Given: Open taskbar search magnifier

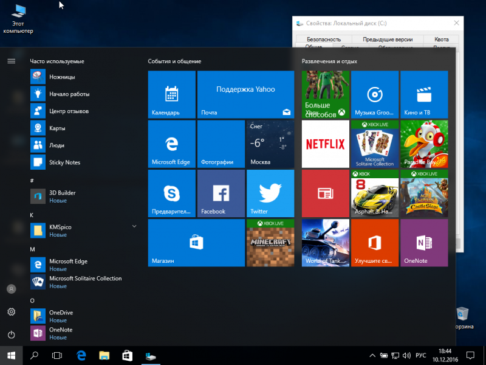Looking at the screenshot, I should pos(34,355).
